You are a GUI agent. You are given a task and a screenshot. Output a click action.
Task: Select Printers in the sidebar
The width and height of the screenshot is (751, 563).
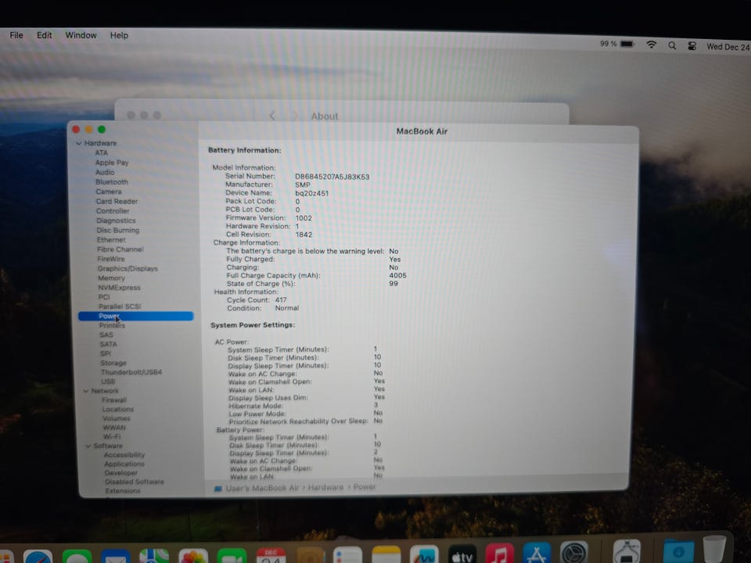pyautogui.click(x=112, y=325)
